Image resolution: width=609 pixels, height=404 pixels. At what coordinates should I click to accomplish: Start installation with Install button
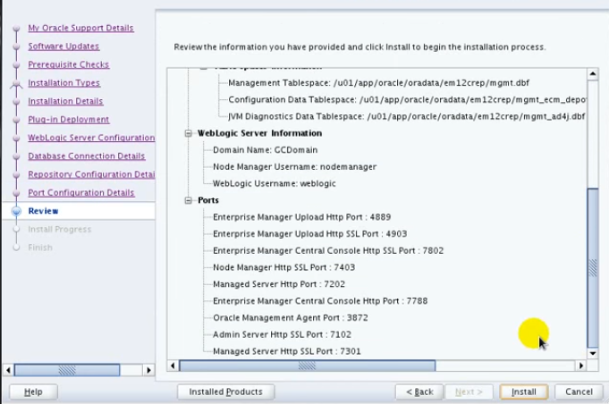[524, 392]
